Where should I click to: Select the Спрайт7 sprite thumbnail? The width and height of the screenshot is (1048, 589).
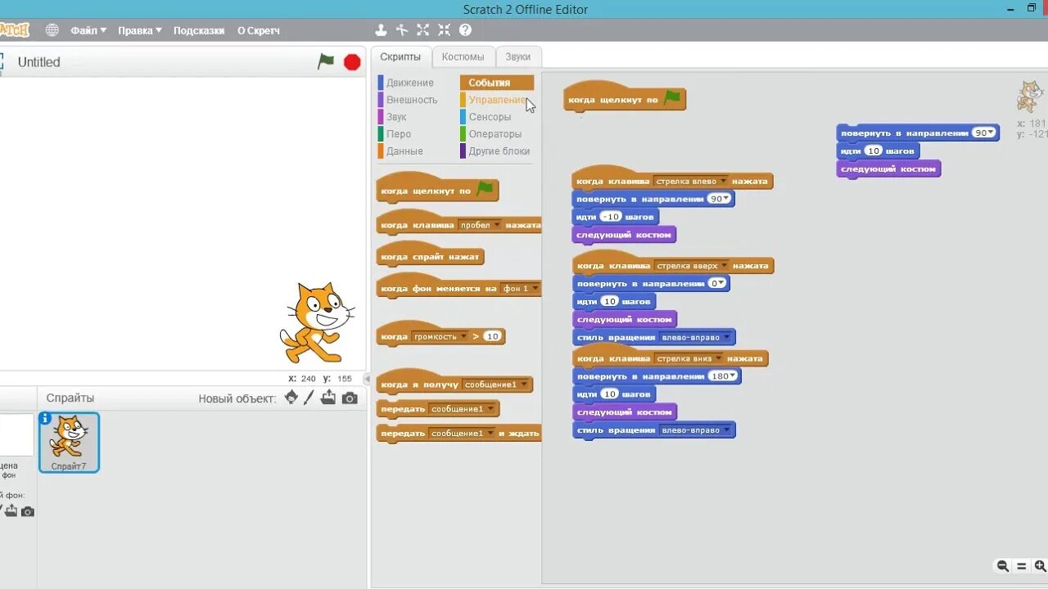coord(69,443)
